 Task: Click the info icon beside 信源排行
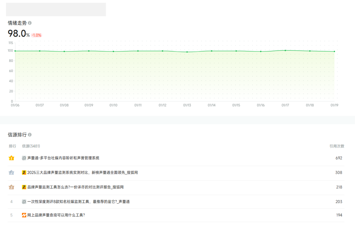point(30,135)
